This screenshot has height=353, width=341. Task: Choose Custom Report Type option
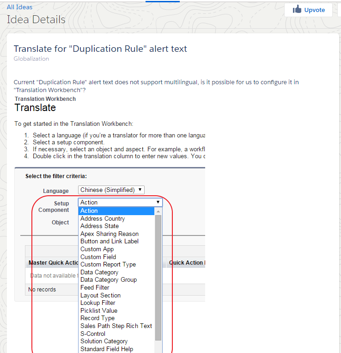tap(116, 265)
